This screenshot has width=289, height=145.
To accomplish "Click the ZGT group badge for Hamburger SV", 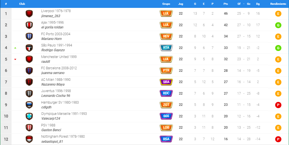I will tap(166, 105).
